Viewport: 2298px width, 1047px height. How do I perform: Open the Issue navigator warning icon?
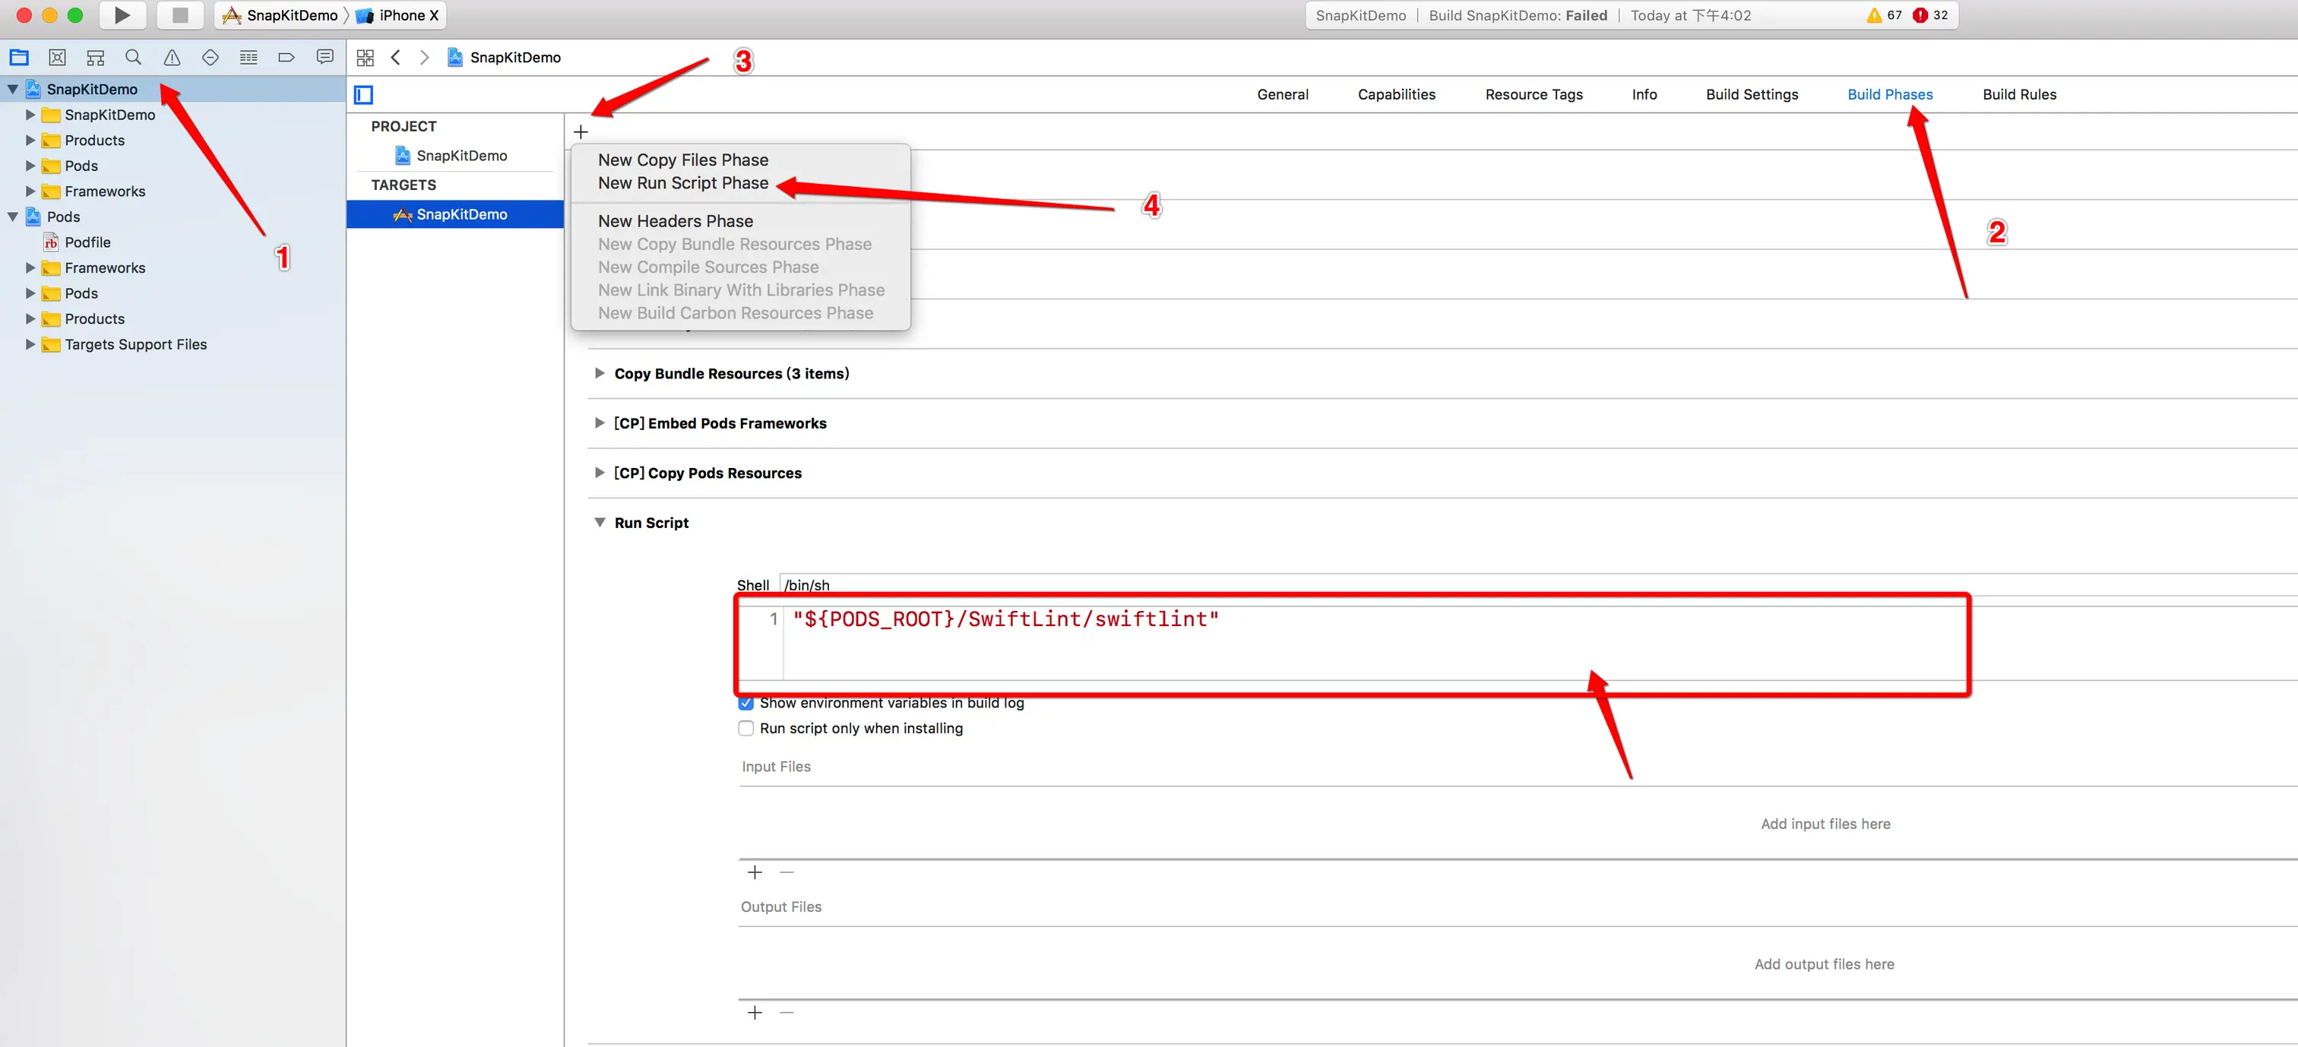(x=173, y=58)
